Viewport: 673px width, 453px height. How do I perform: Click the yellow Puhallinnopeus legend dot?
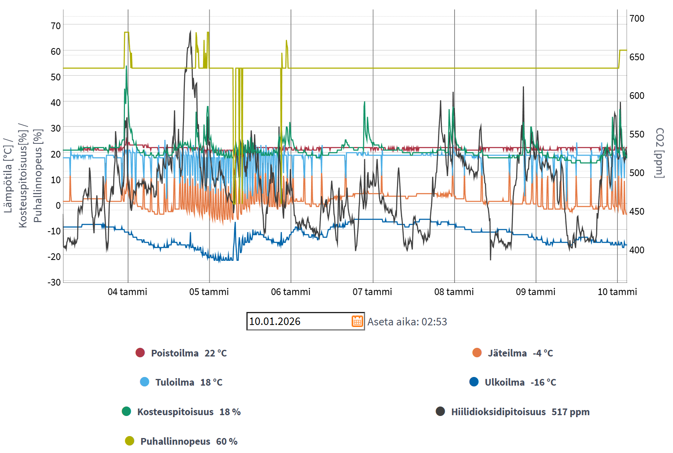coord(130,441)
